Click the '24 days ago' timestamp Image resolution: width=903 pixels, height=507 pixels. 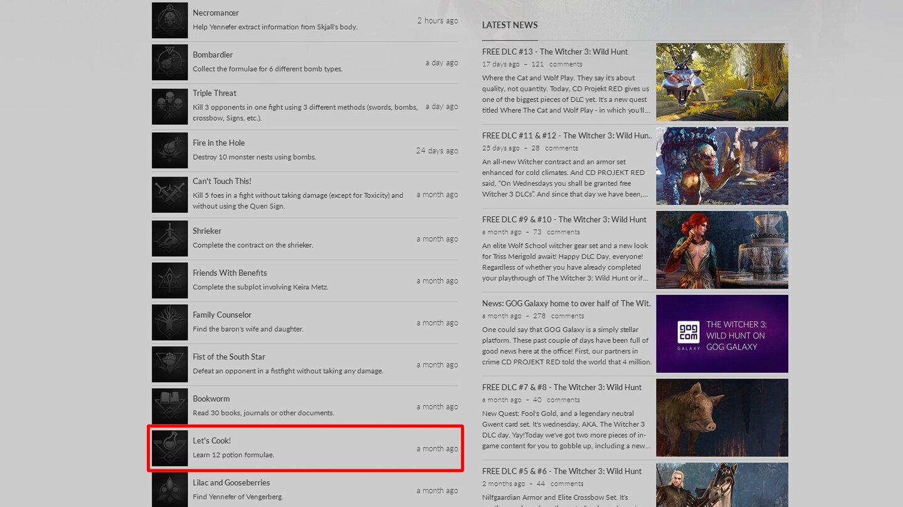[437, 151]
